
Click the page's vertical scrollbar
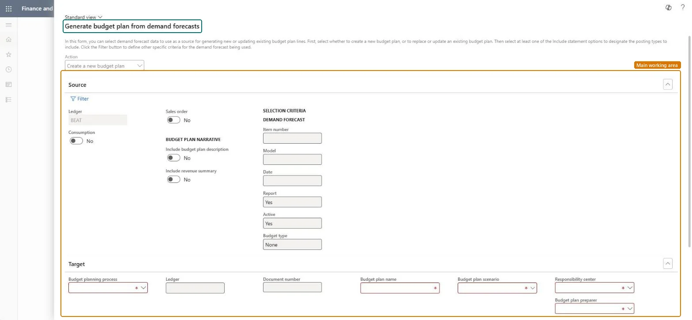689,141
